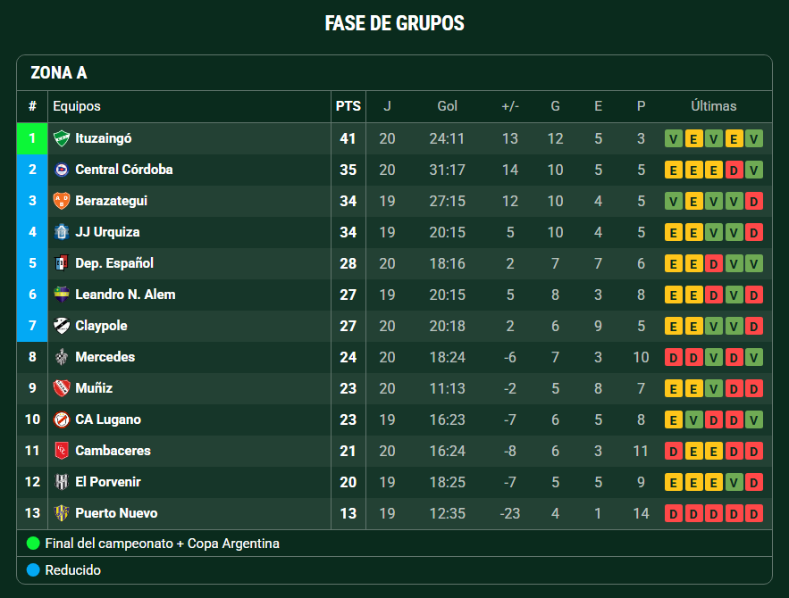Click the Últimas column header

(x=714, y=106)
